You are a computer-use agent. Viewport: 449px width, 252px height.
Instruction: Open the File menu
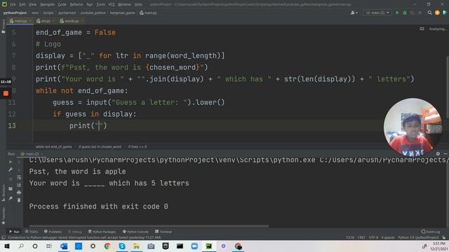pos(13,5)
